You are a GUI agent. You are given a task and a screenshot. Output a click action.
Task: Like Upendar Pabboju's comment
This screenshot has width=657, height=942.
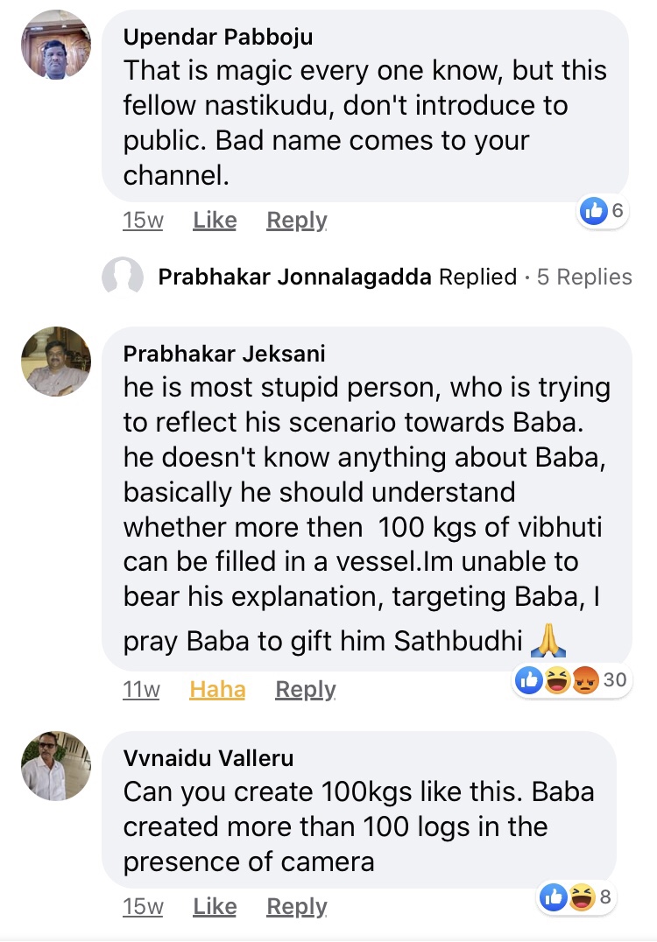pyautogui.click(x=215, y=221)
